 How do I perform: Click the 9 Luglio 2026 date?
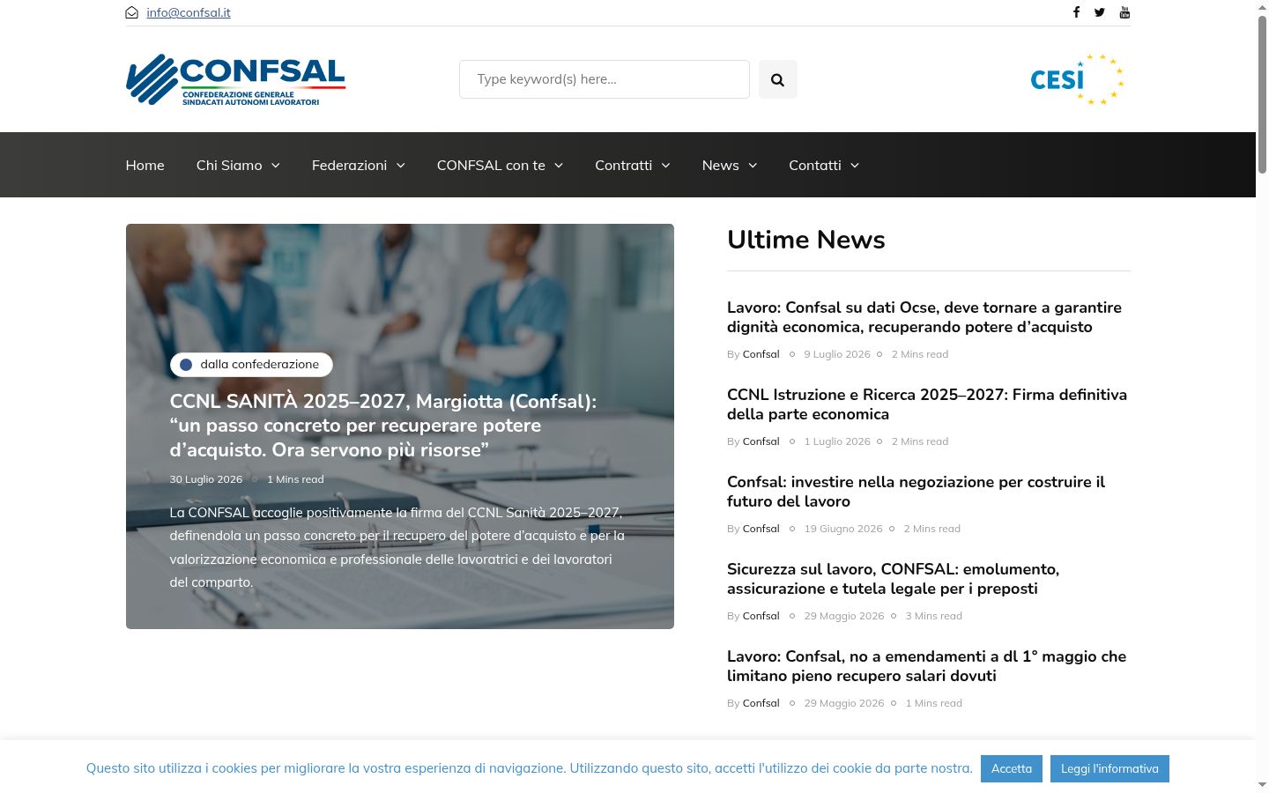(837, 354)
